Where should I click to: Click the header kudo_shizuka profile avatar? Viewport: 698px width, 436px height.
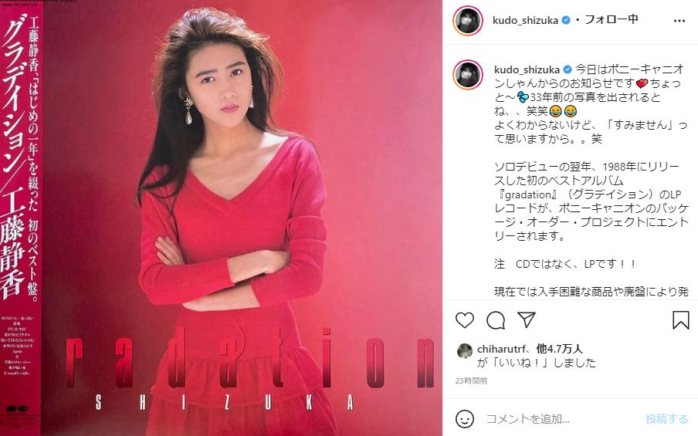468,21
